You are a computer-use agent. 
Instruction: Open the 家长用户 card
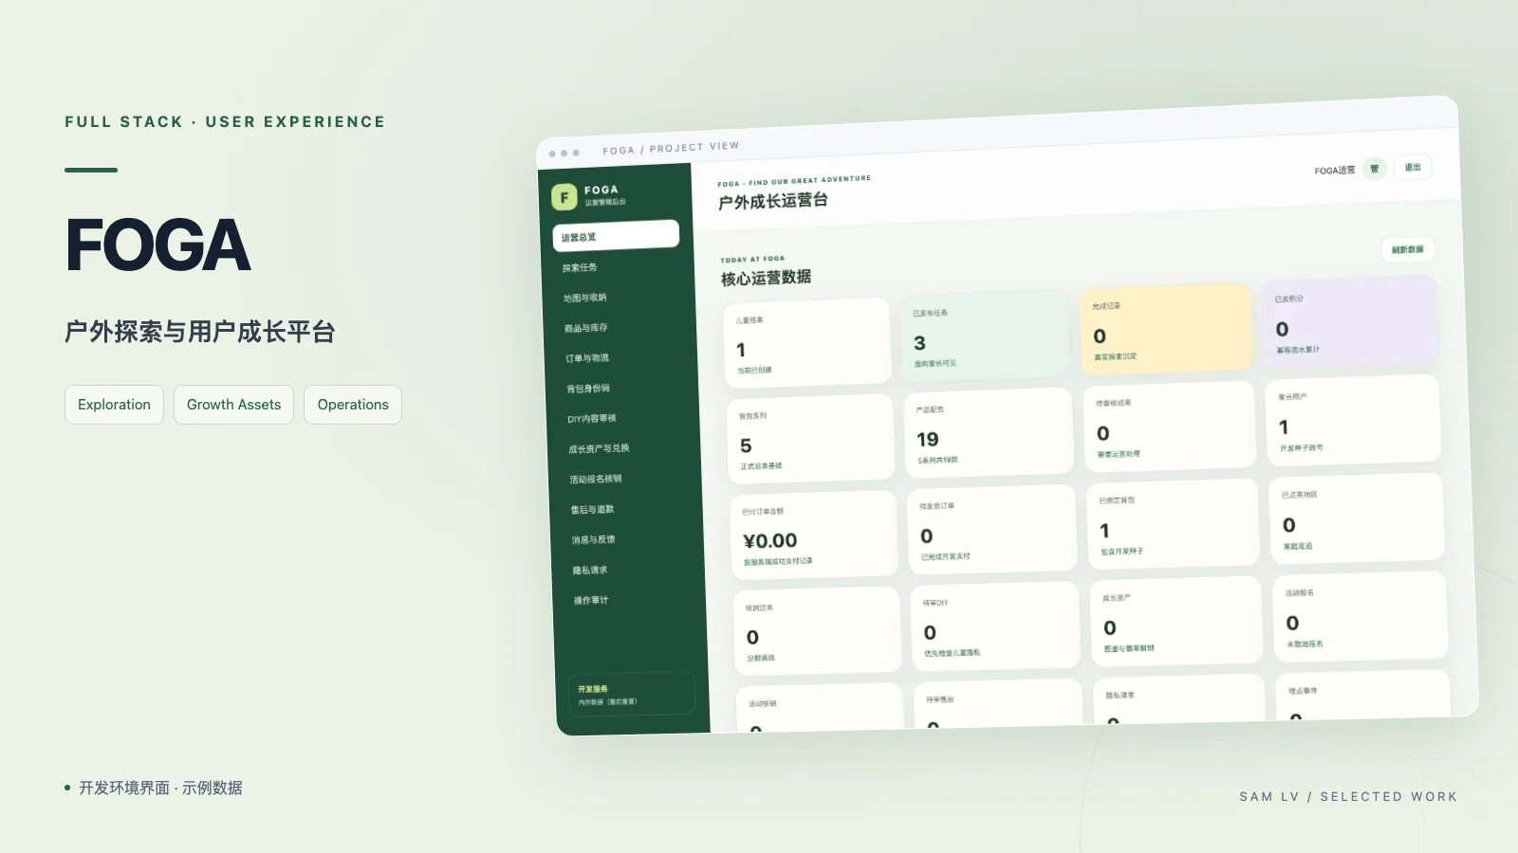coord(1353,421)
